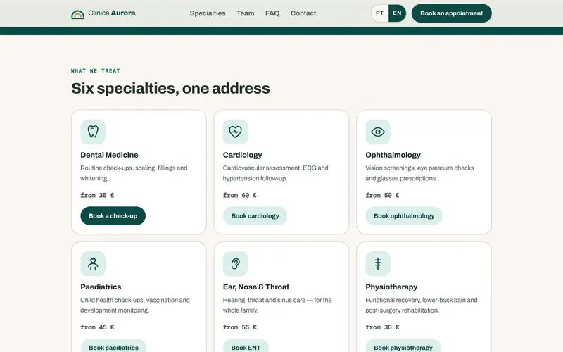Click the Book an appointment button
Screen dimensions: 563x352
pyautogui.click(x=451, y=13)
